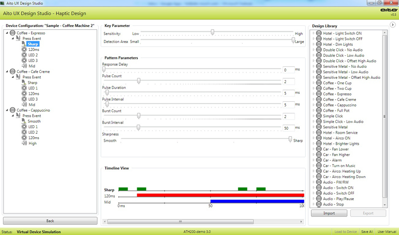Click the library icon for Hotel - Light Switch ON

coord(319,33)
